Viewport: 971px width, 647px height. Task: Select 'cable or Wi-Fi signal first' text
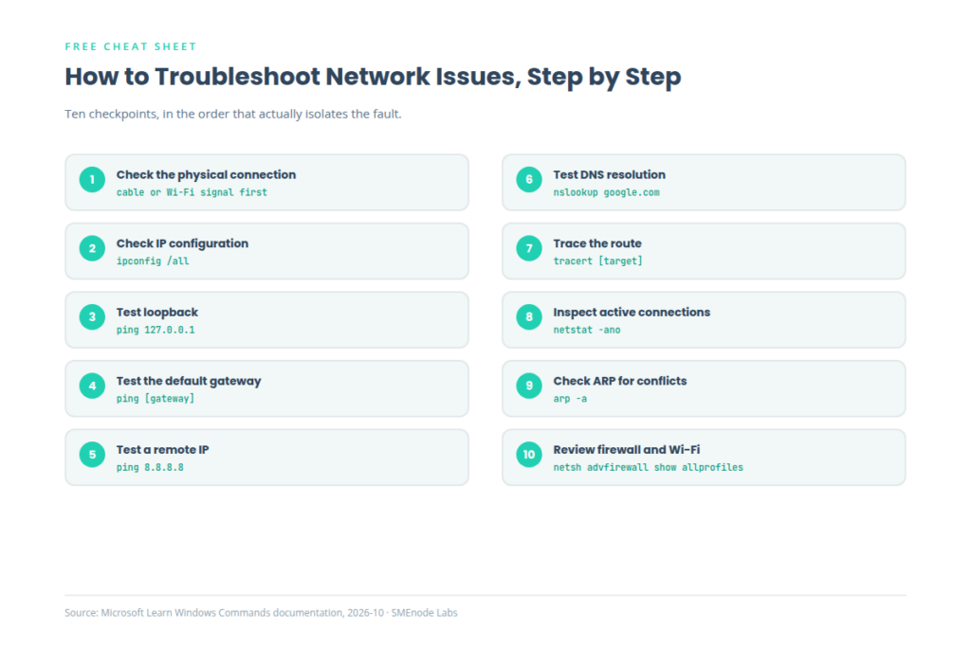[x=192, y=192]
